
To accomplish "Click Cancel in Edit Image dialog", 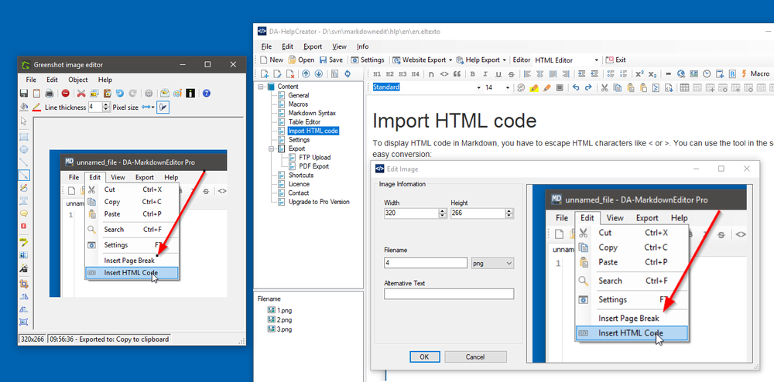I will 475,356.
